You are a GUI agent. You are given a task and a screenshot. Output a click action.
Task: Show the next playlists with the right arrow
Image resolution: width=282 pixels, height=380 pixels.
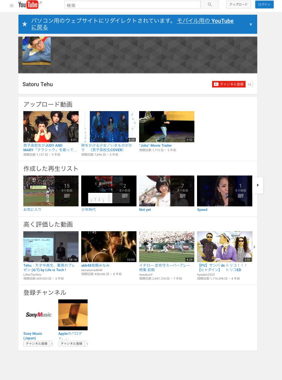coord(258,185)
